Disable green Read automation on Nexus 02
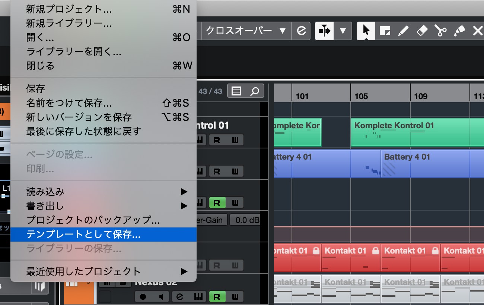 (x=217, y=297)
